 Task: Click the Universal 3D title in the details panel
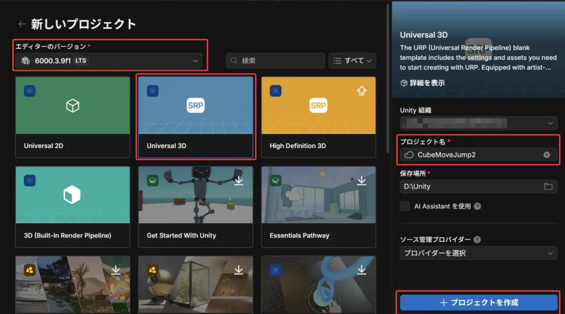pos(424,35)
